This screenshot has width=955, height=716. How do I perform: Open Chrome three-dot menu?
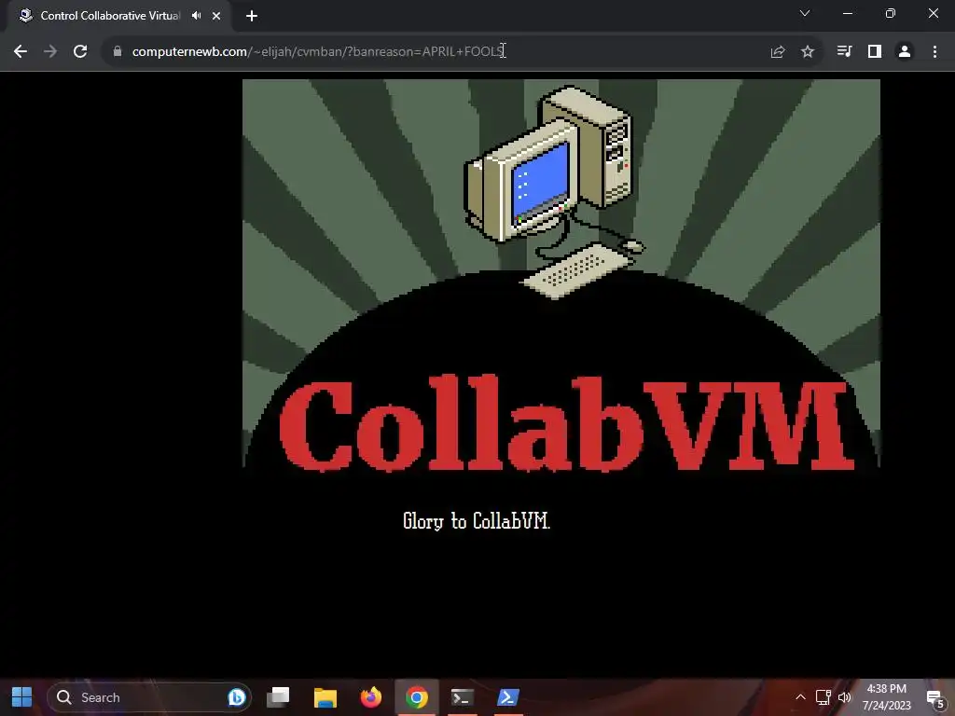pyautogui.click(x=934, y=52)
